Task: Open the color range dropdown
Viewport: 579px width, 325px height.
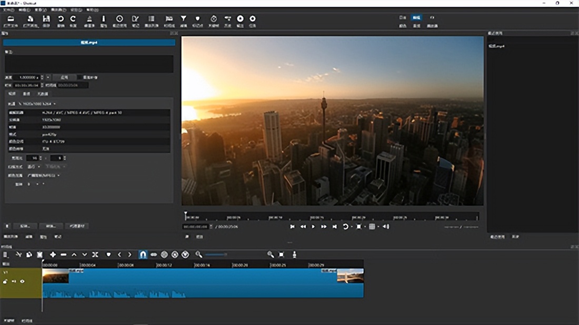Action: (x=44, y=176)
